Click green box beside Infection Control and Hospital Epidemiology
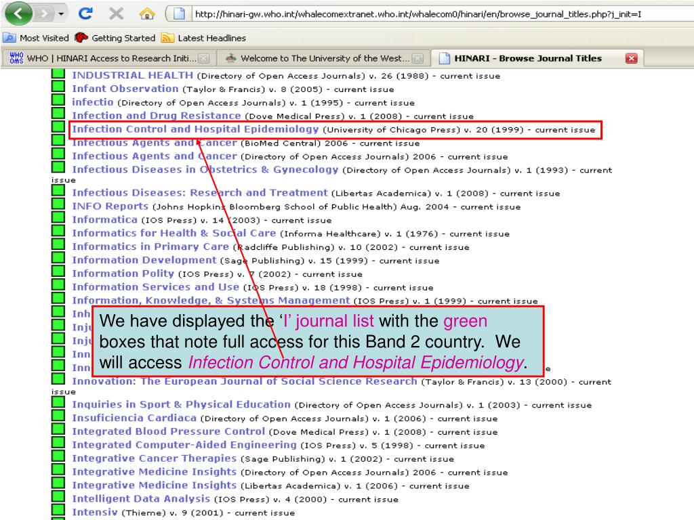Image resolution: width=694 pixels, height=520 pixels. pyautogui.click(x=58, y=127)
